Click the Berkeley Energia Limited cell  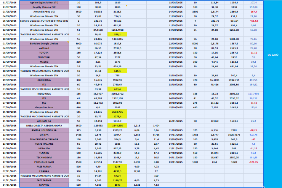44,44
